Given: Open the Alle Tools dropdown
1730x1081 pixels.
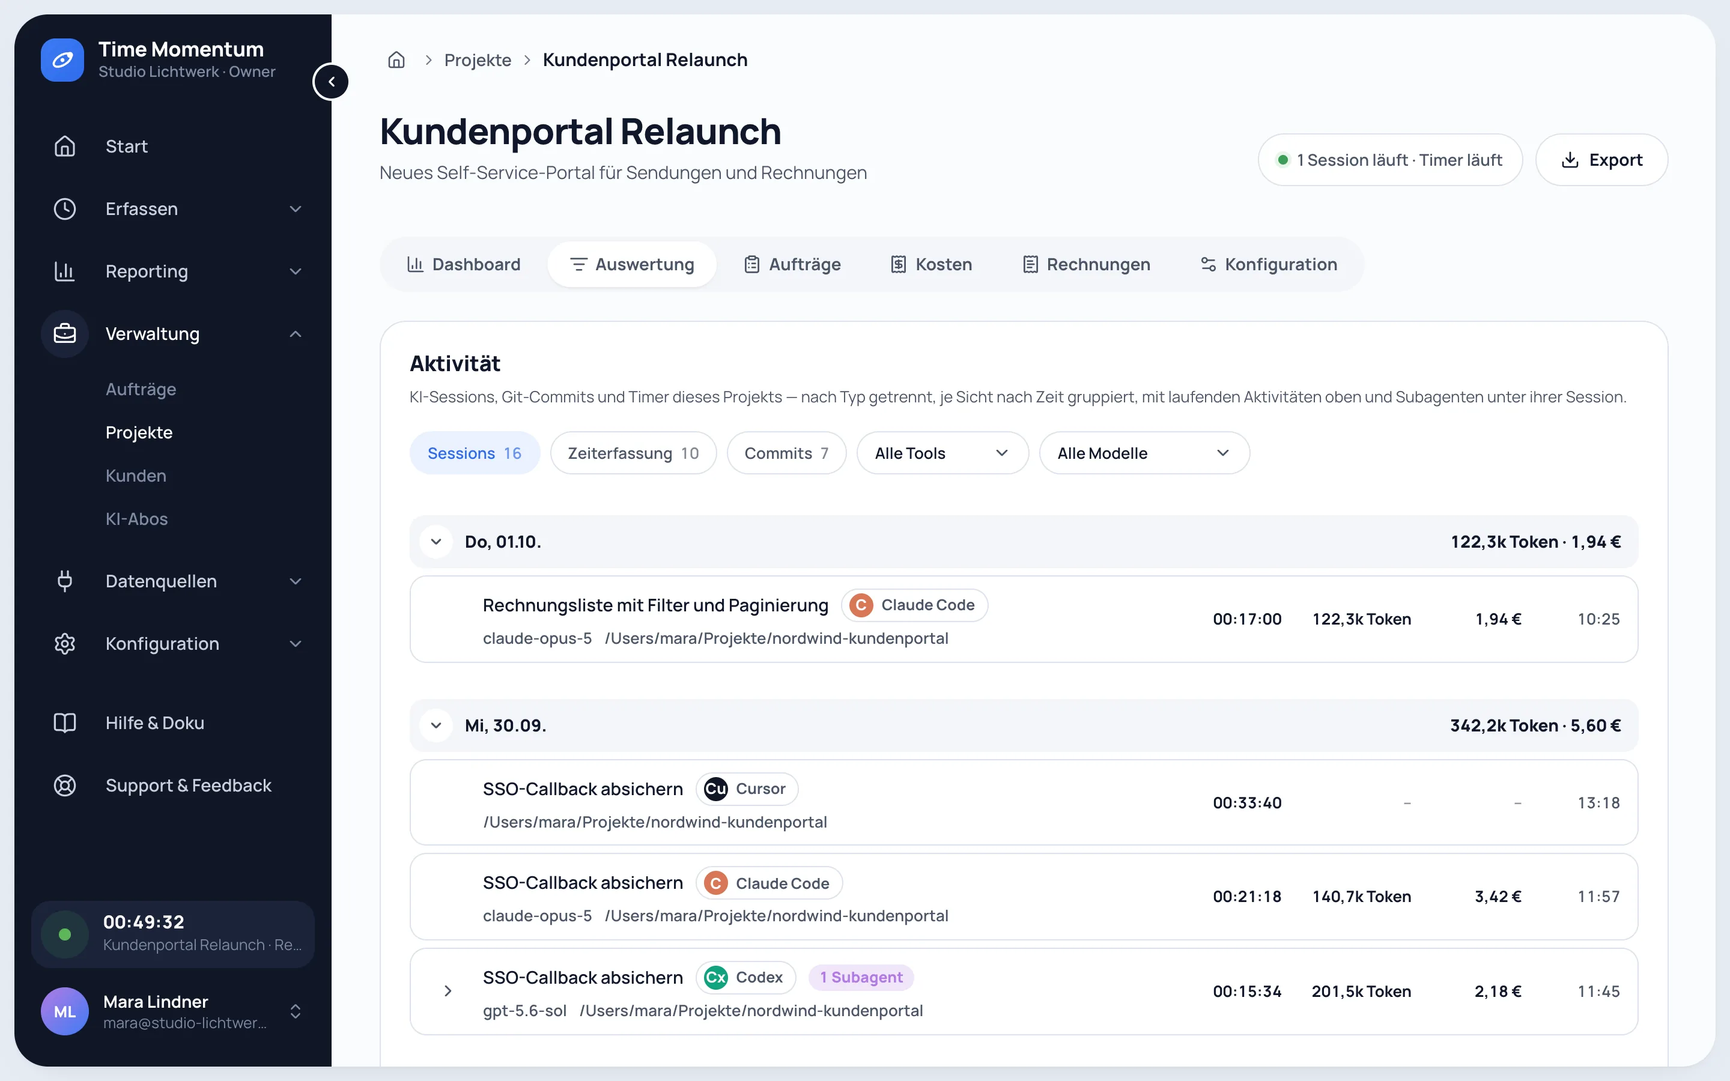Looking at the screenshot, I should (942, 453).
